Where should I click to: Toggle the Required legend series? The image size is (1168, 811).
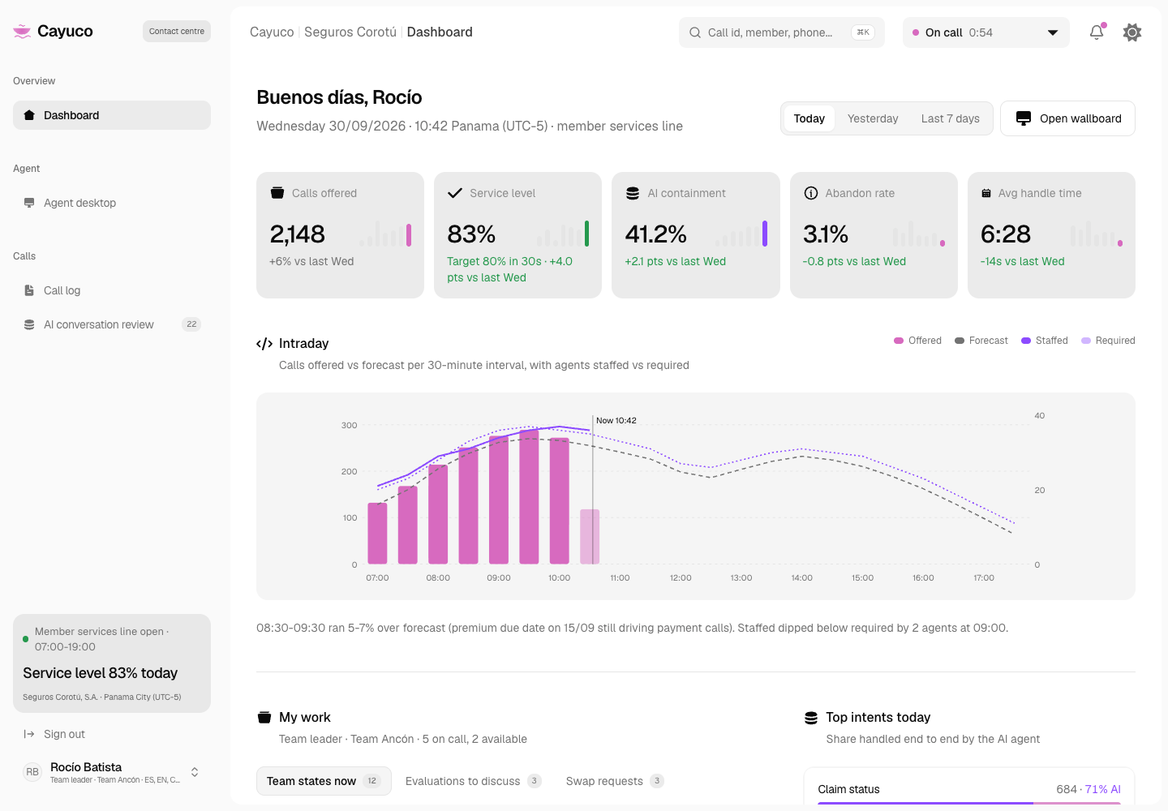(1108, 341)
